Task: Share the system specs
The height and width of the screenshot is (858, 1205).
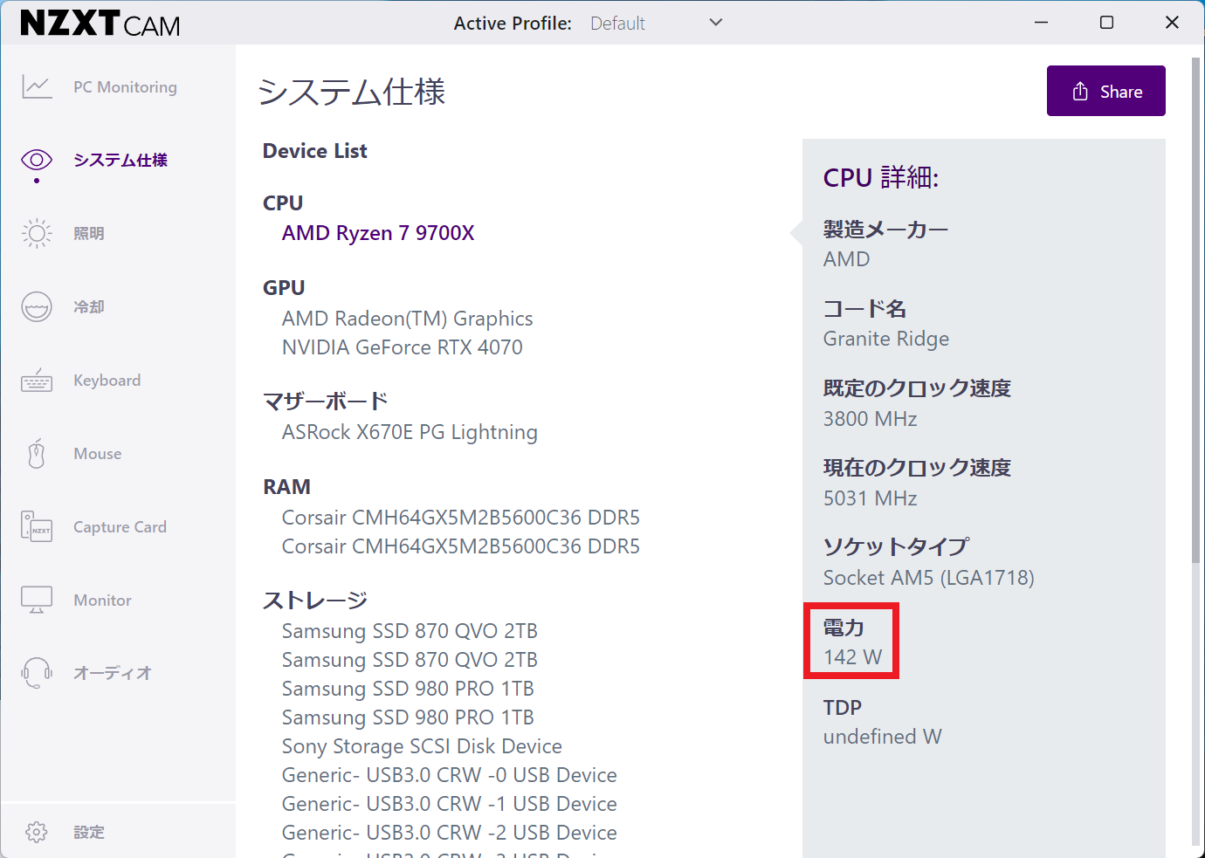Action: click(x=1105, y=91)
